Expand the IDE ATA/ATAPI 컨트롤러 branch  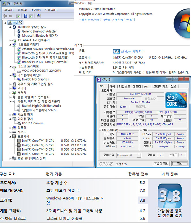point(10,40)
